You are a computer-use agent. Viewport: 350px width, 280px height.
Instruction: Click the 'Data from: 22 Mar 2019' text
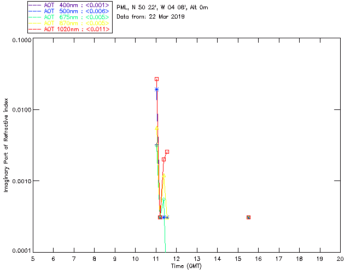(x=151, y=17)
